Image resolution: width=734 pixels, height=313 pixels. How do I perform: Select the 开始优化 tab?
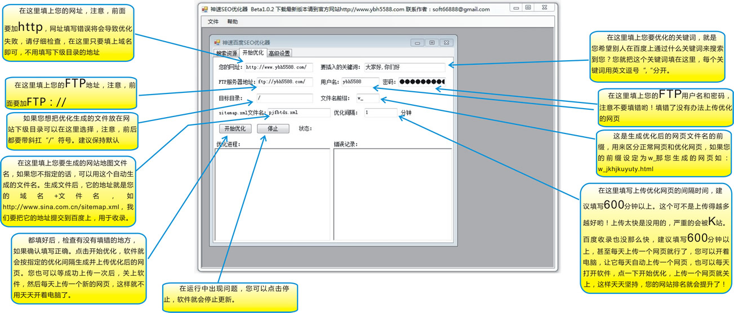pos(253,53)
